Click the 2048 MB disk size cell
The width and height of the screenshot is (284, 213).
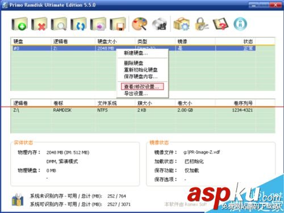tap(106, 48)
